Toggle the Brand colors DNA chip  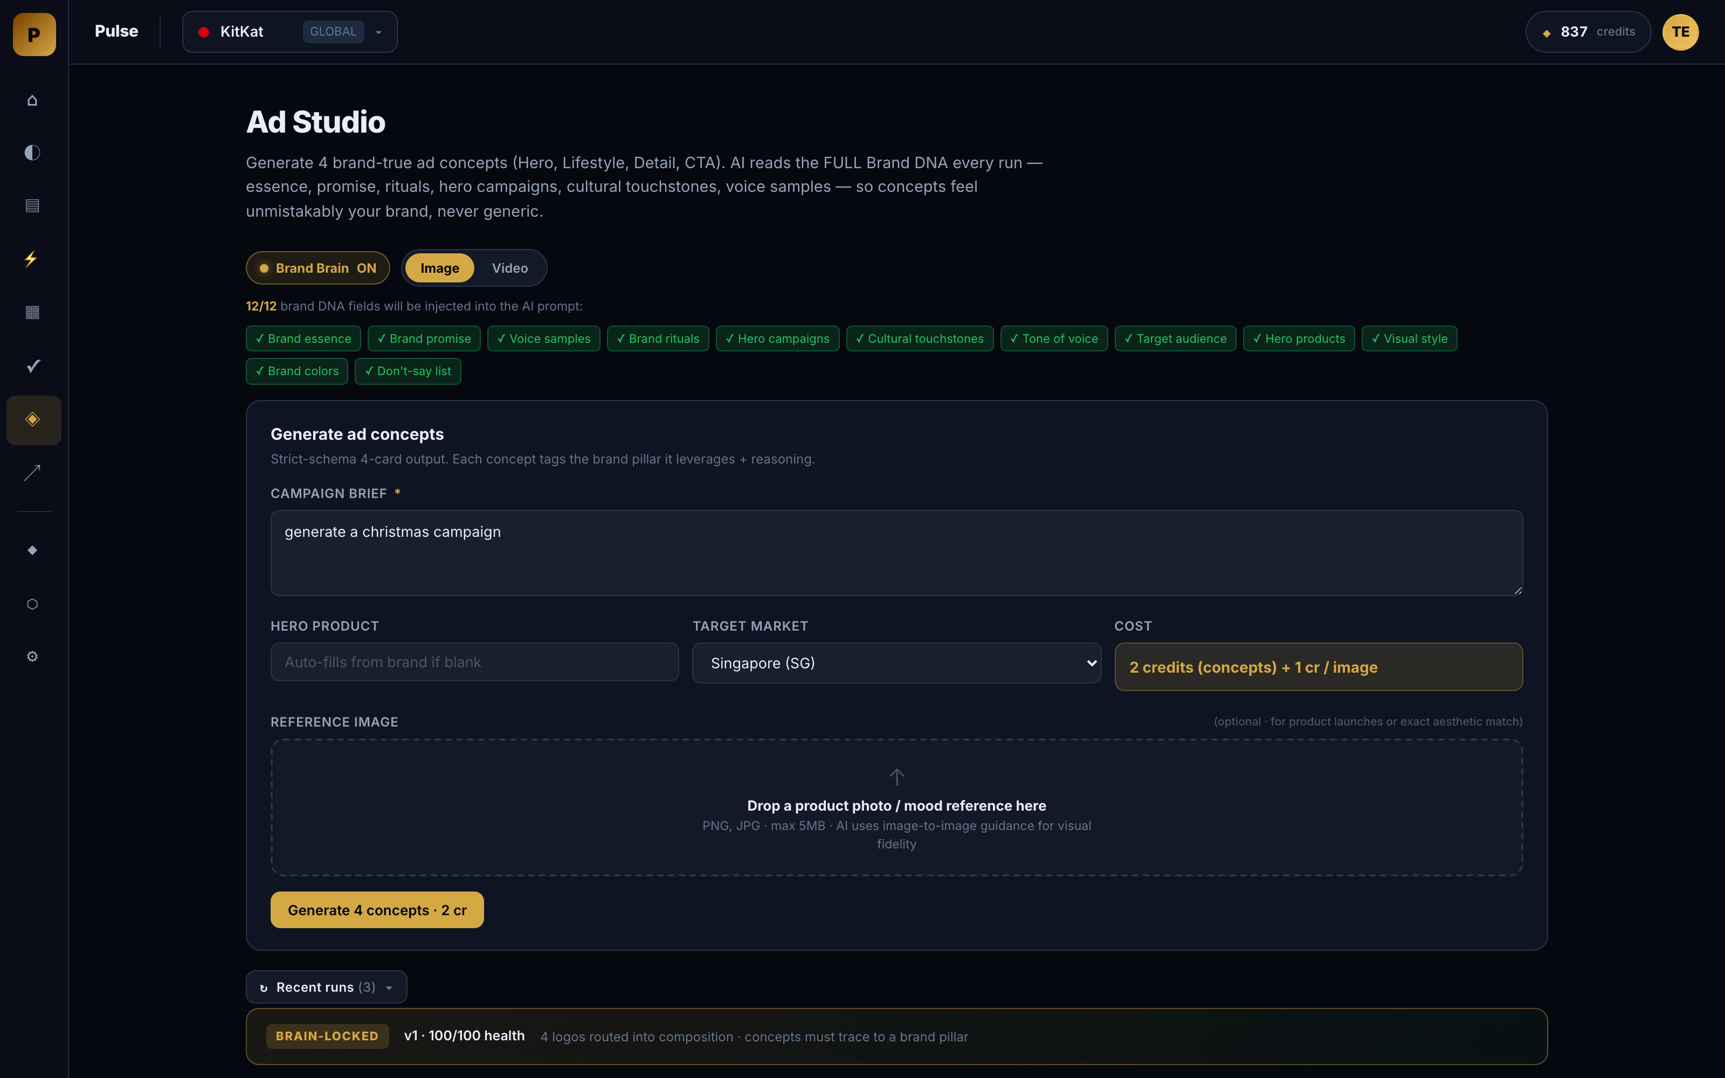297,371
